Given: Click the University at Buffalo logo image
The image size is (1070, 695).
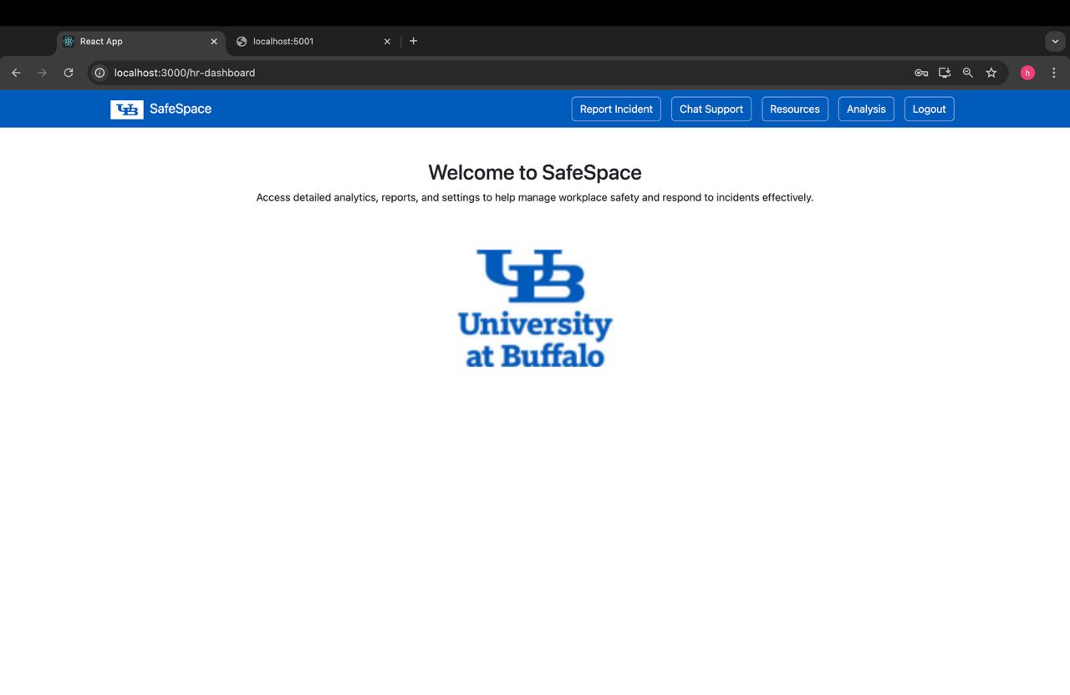Looking at the screenshot, I should coord(535,308).
